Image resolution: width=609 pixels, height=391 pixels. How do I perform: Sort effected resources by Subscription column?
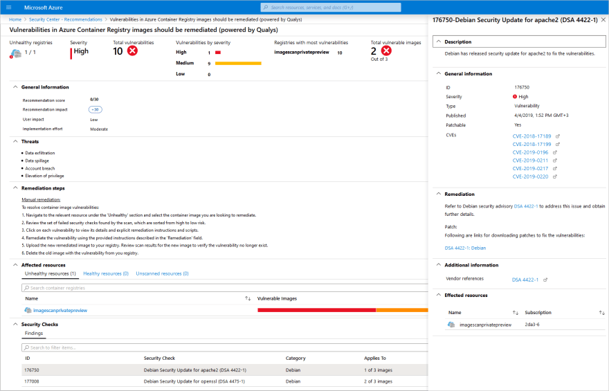pyautogui.click(x=601, y=313)
